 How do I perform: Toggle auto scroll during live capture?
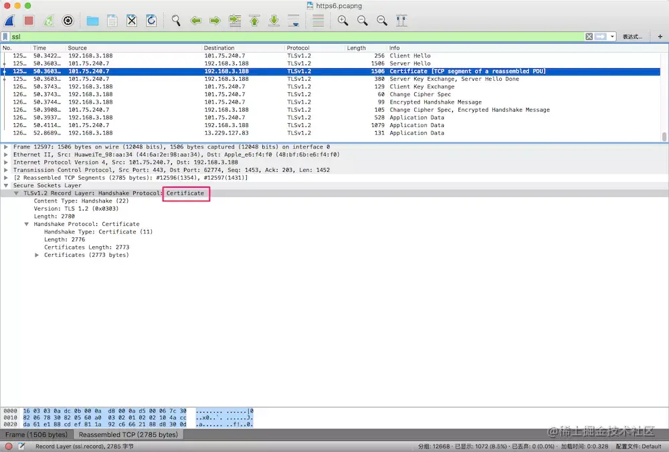[294, 21]
